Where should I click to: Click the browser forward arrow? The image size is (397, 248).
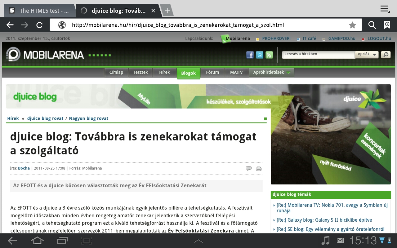click(x=25, y=25)
